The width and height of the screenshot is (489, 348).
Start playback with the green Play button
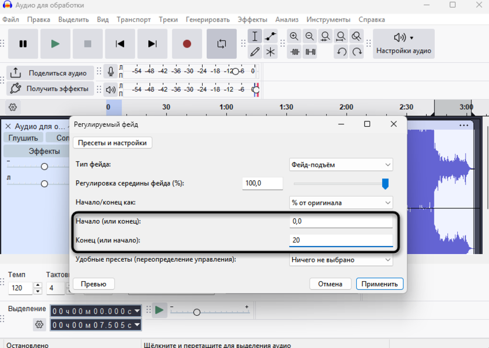pyautogui.click(x=55, y=44)
